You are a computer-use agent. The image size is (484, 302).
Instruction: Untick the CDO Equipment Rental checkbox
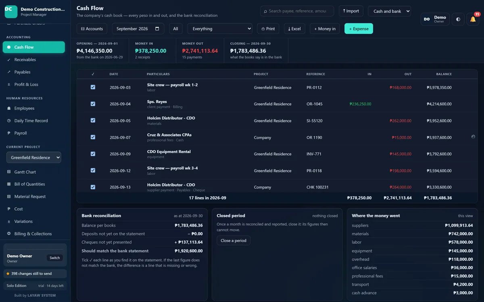coord(93,154)
